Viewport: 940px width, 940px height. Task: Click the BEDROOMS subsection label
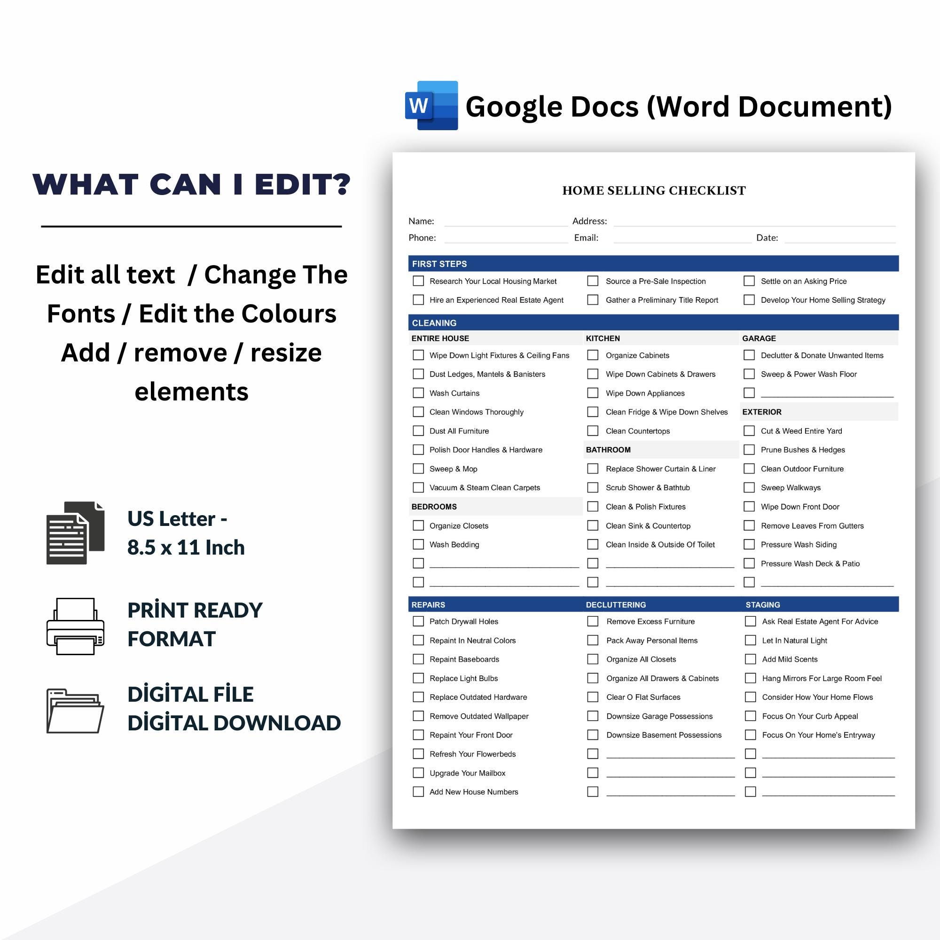[x=434, y=507]
